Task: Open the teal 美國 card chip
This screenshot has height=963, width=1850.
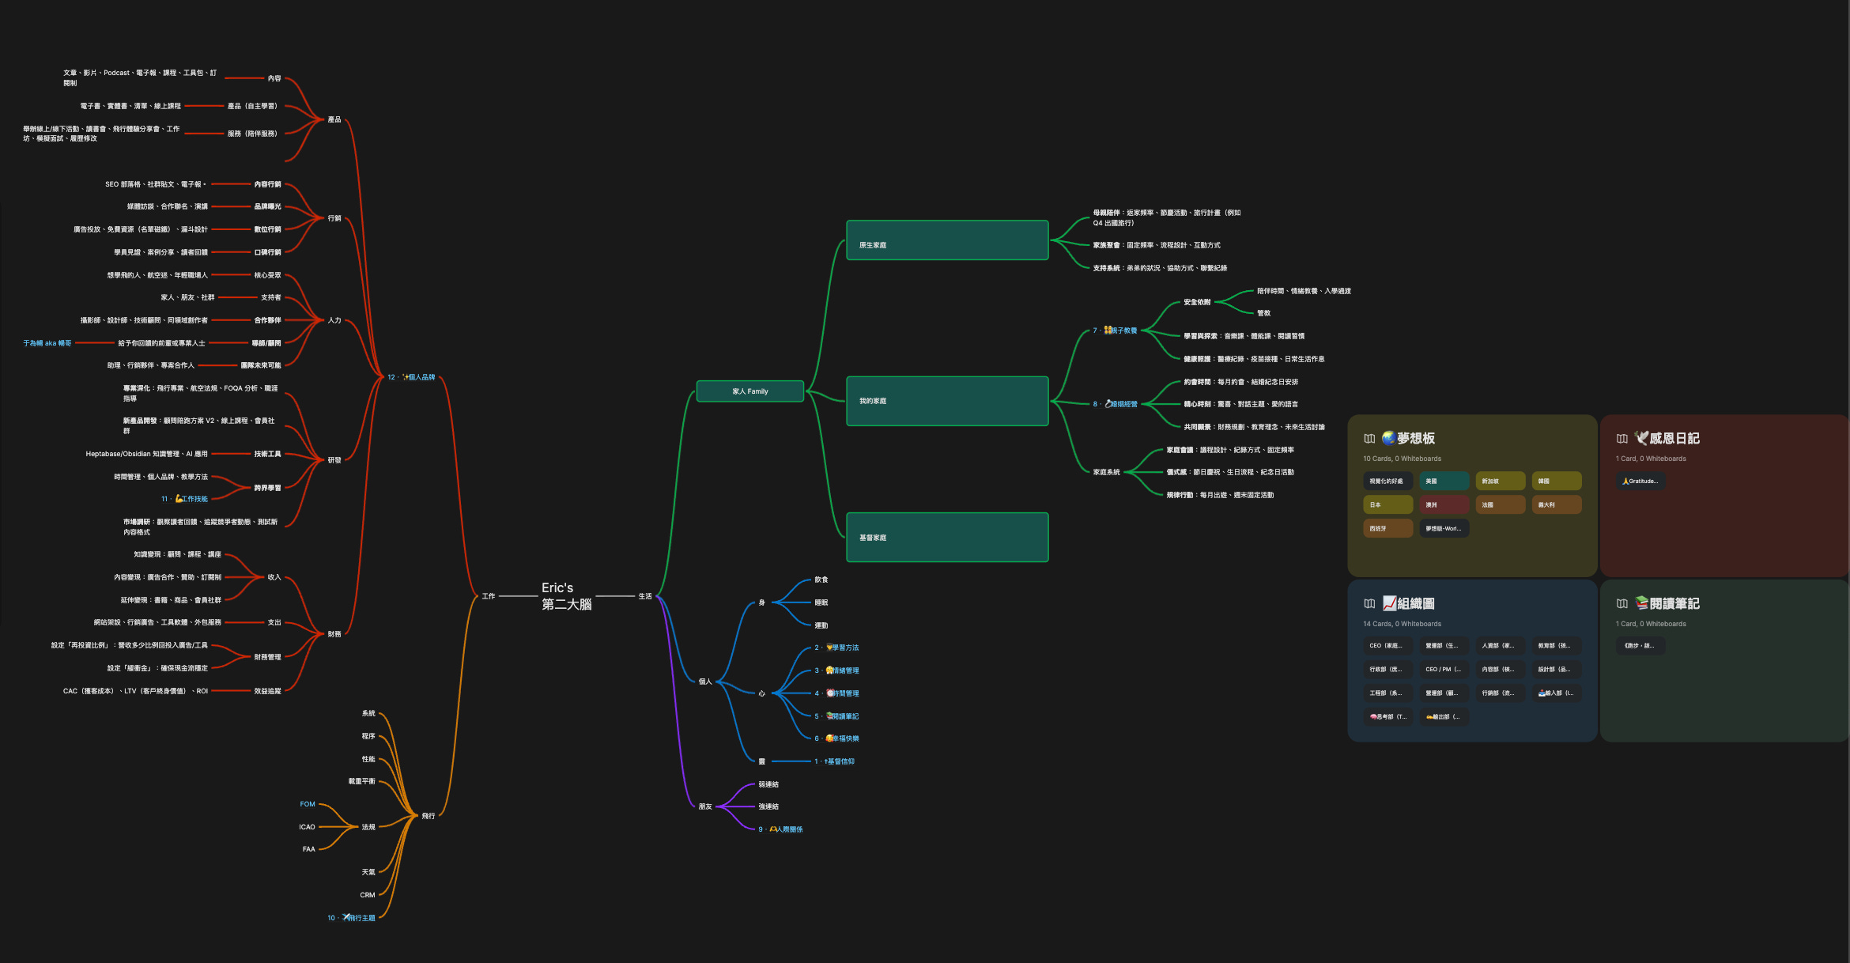Action: [x=1444, y=481]
